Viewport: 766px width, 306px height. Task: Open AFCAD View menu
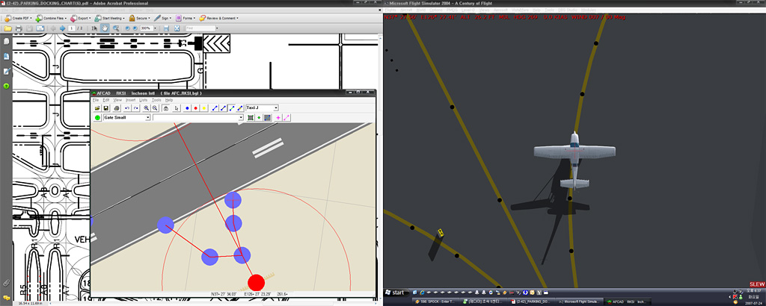[x=117, y=100]
